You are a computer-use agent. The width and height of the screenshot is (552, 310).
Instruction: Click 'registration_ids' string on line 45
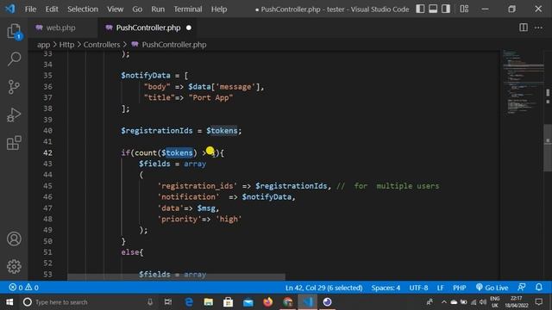pyautogui.click(x=198, y=186)
